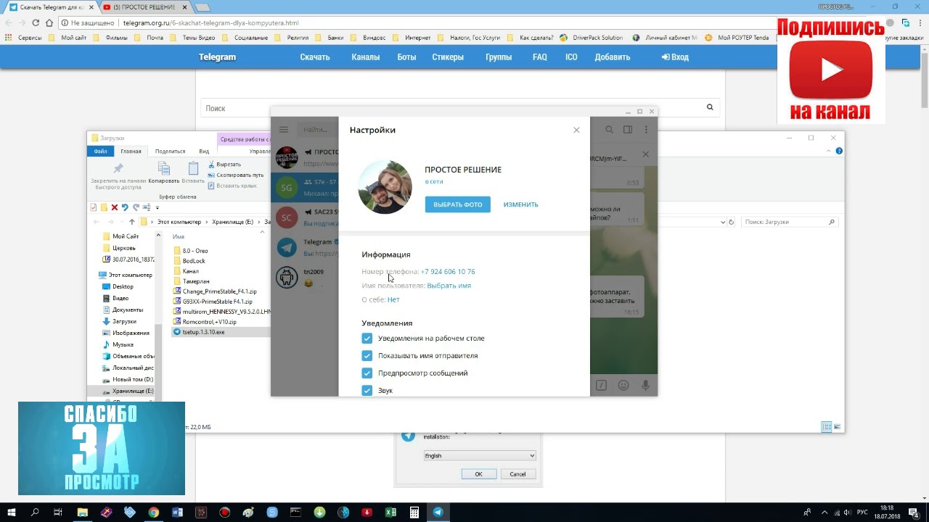The image size is (929, 522).
Task: Open the Вид ribbon tab
Action: point(204,151)
